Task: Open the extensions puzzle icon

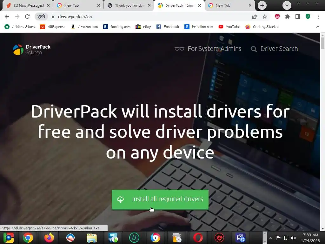Action: point(288,17)
